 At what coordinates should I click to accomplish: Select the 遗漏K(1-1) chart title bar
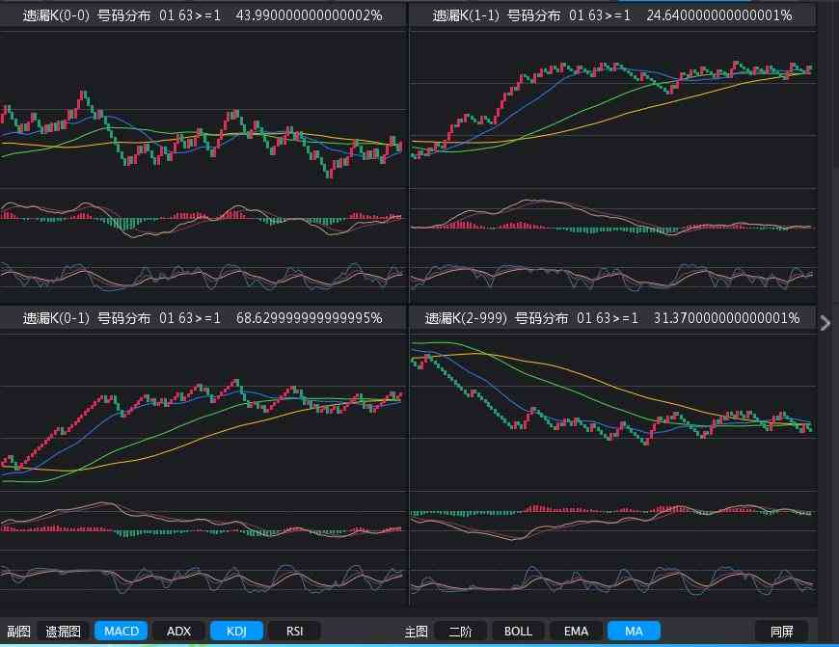coord(612,15)
